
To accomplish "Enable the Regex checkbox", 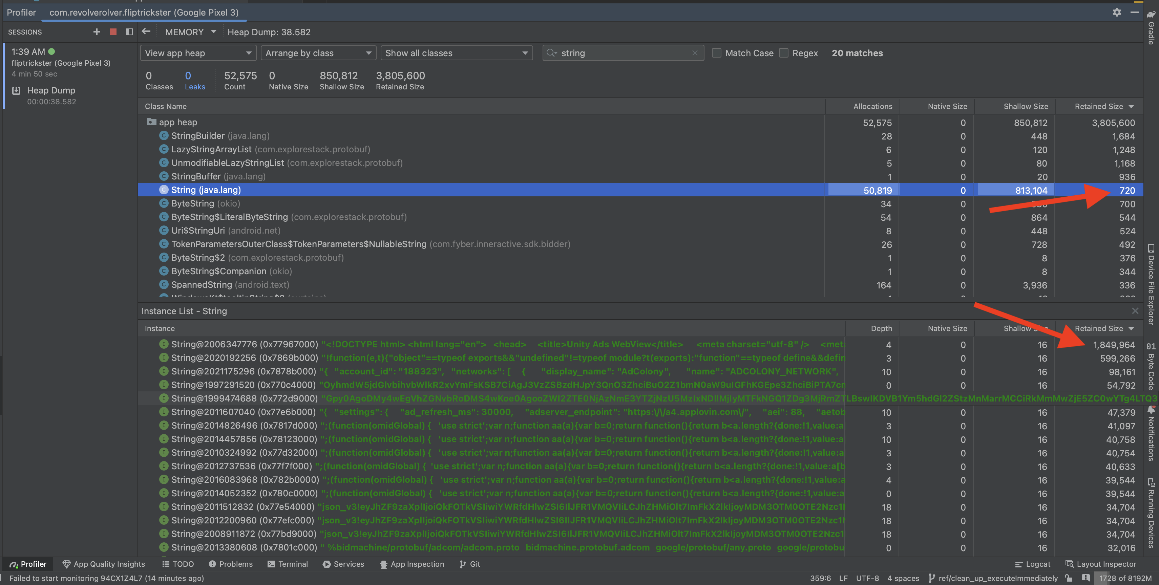I will (x=784, y=53).
